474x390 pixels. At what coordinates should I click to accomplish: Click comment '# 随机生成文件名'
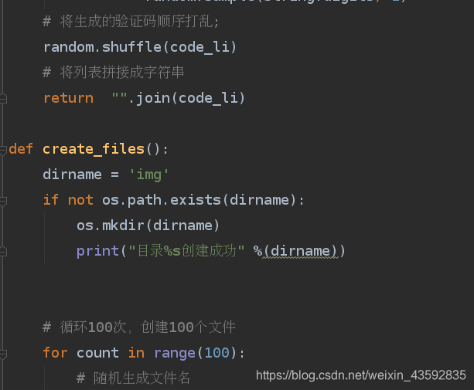pyautogui.click(x=133, y=378)
